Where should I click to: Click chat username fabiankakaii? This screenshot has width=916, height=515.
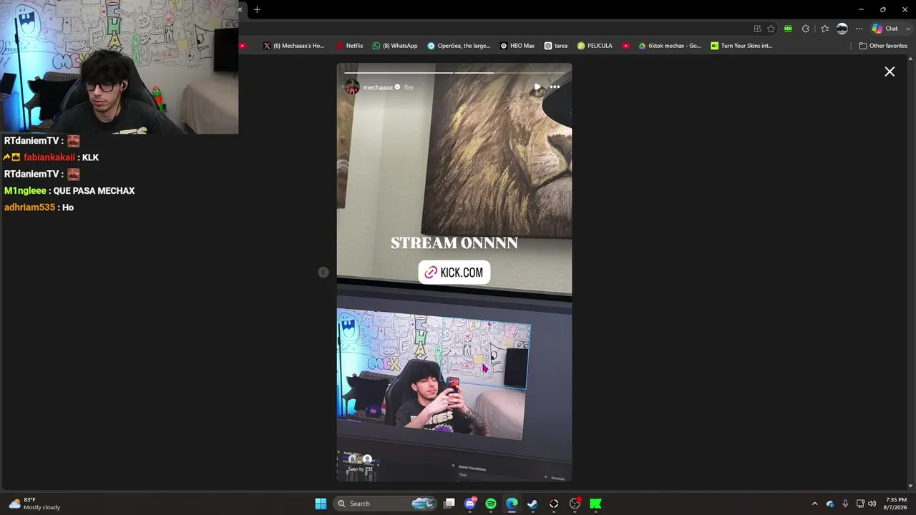click(x=49, y=157)
